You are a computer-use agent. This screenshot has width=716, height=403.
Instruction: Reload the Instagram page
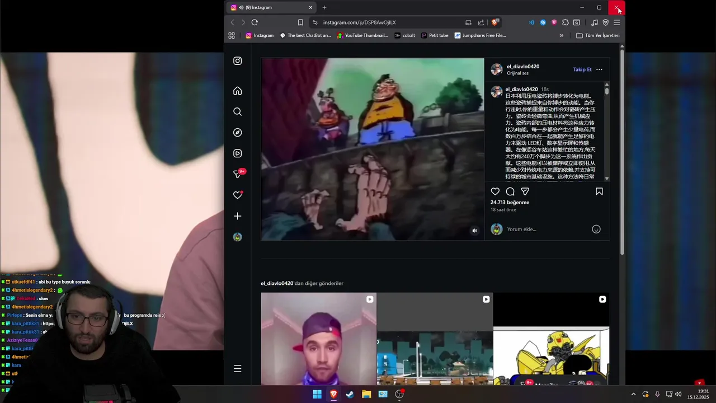(x=255, y=22)
